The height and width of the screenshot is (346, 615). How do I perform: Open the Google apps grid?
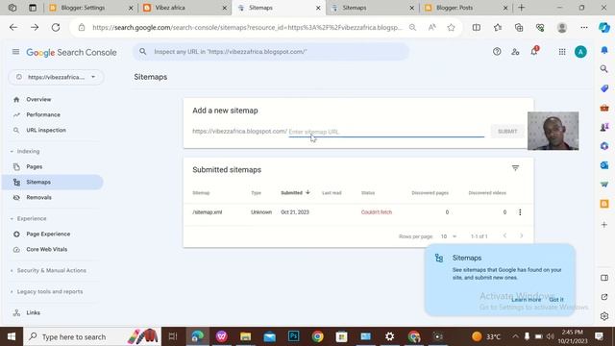tap(562, 52)
